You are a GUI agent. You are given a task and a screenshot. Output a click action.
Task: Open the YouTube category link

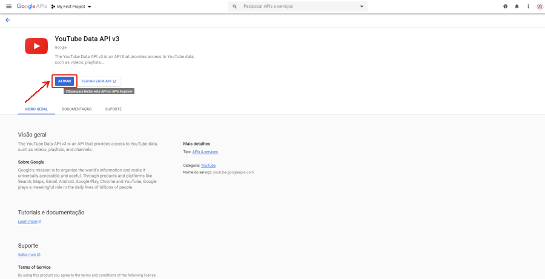[208, 165]
